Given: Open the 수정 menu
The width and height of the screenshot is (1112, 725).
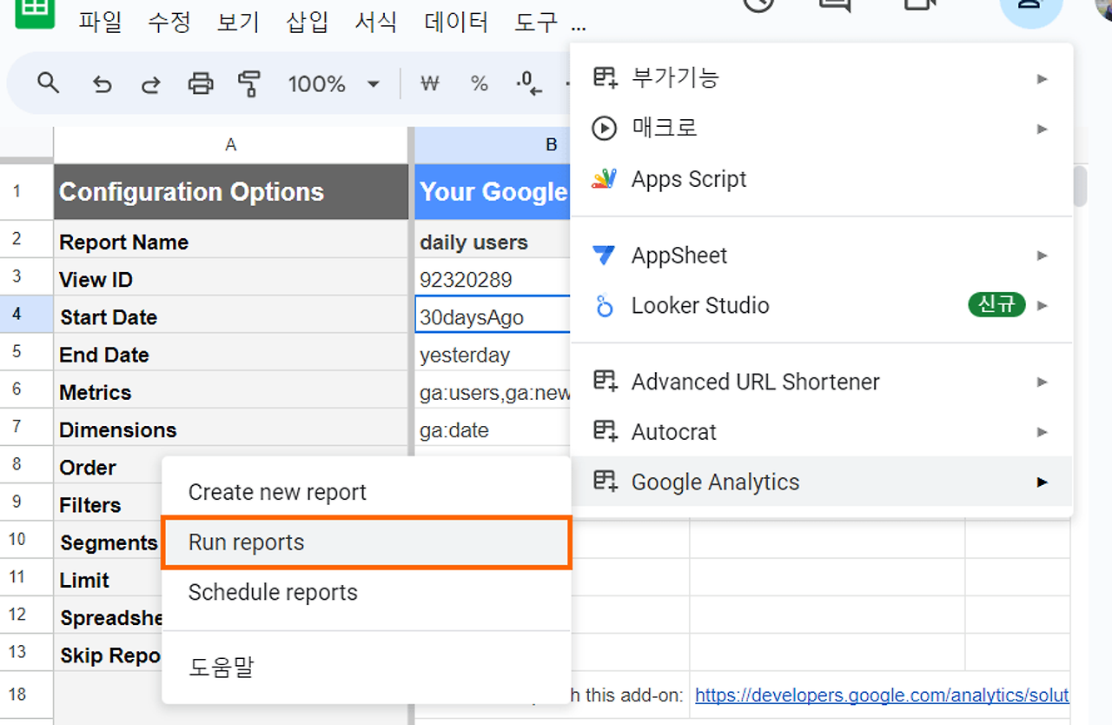Looking at the screenshot, I should [169, 22].
